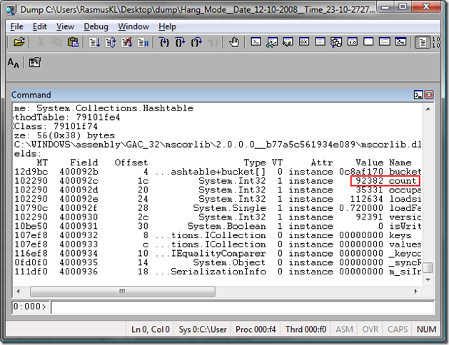The image size is (449, 345).
Task: Click the Break toolbar icon
Action: click(143, 42)
